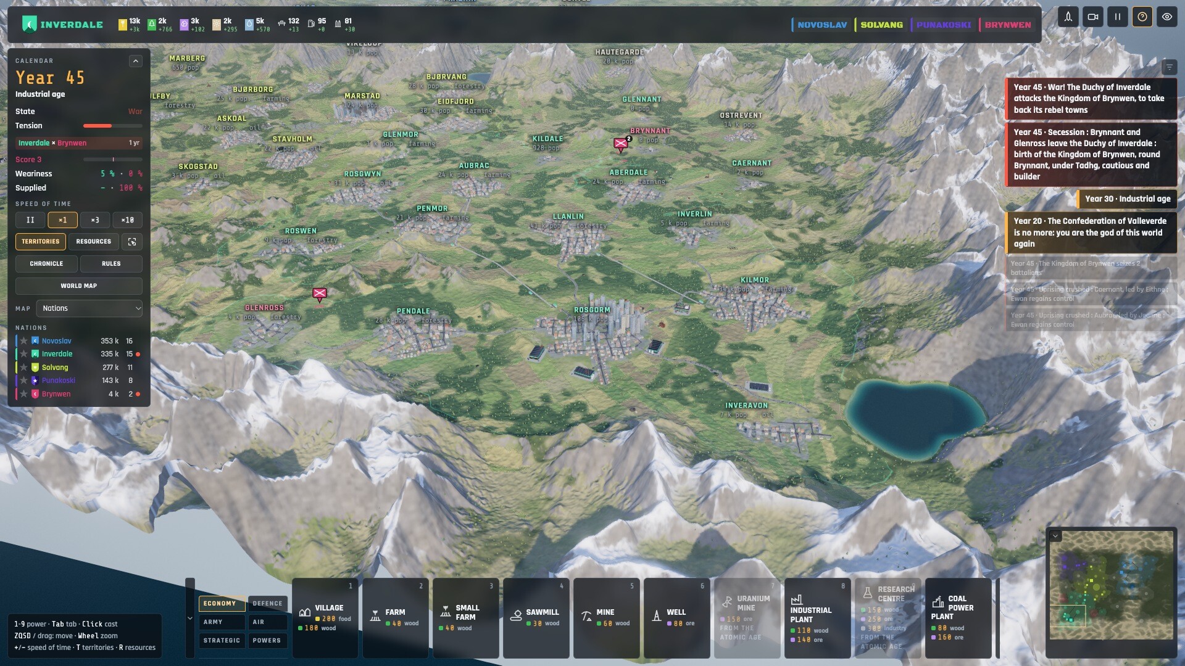Select the Well build card
This screenshot has height=666, width=1185.
tap(677, 618)
